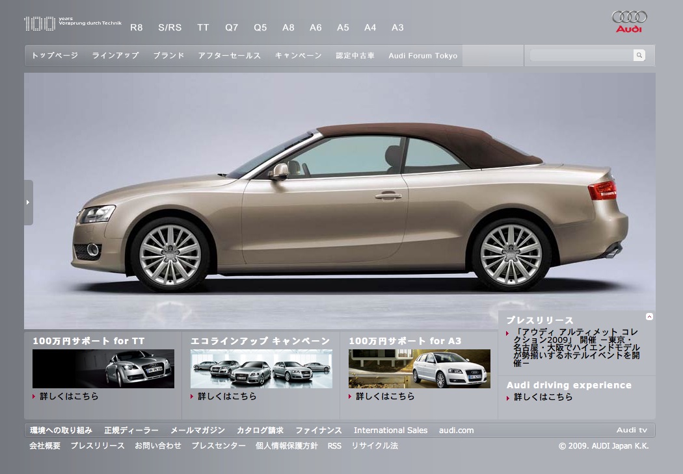This screenshot has height=474, width=683.
Task: Go to audi.com from the footer
Action: click(x=457, y=430)
